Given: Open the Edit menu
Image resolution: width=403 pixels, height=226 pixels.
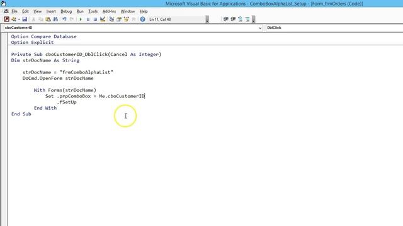Looking at the screenshot, I should tap(25, 11).
